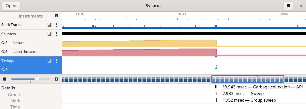Click the blue Stack Traces track bar
This screenshot has height=109, width=306.
pos(184,28)
